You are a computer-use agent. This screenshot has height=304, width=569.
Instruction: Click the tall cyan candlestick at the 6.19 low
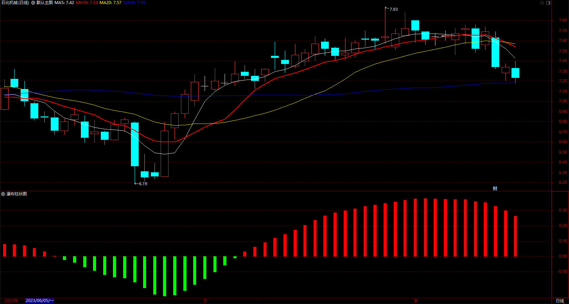pos(135,144)
